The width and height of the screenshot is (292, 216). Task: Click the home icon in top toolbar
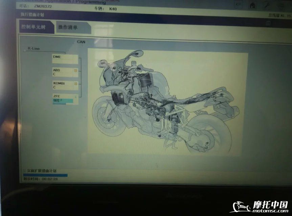pos(252,5)
